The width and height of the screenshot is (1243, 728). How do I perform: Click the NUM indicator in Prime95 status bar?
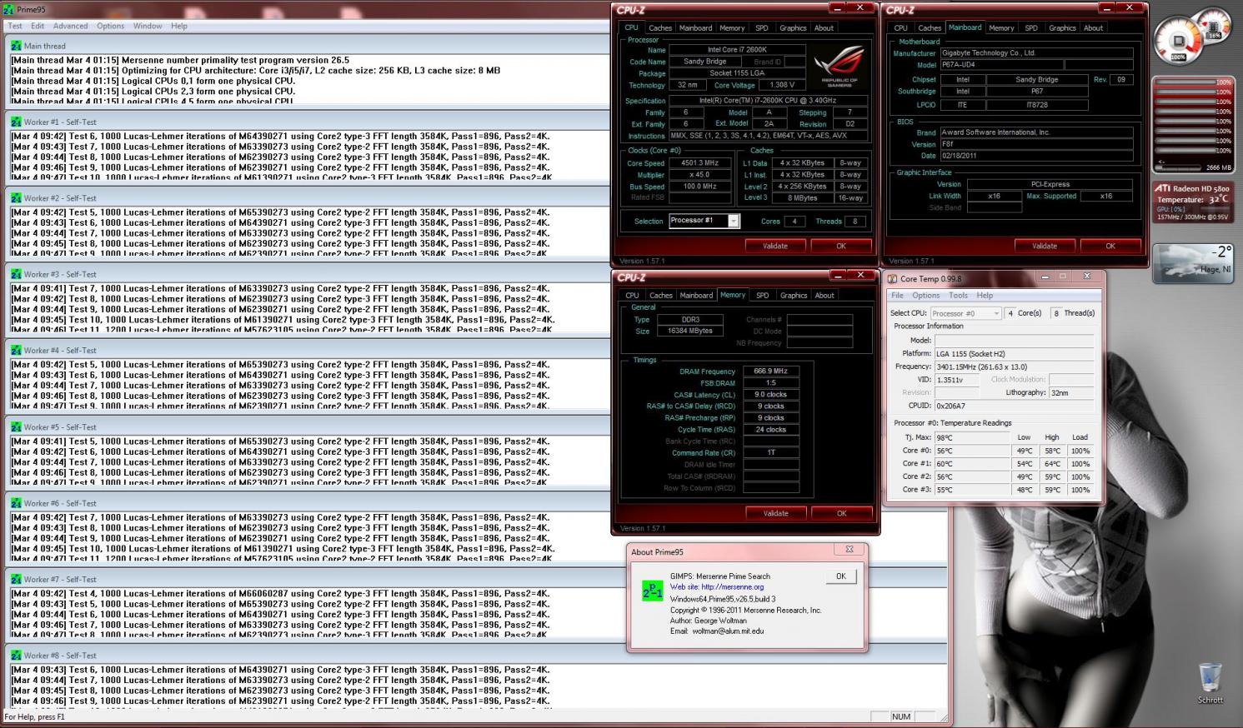[x=901, y=717]
